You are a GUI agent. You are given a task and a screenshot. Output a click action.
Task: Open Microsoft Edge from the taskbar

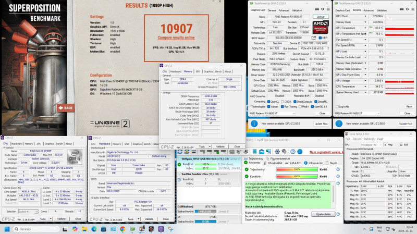pyautogui.click(x=94, y=229)
